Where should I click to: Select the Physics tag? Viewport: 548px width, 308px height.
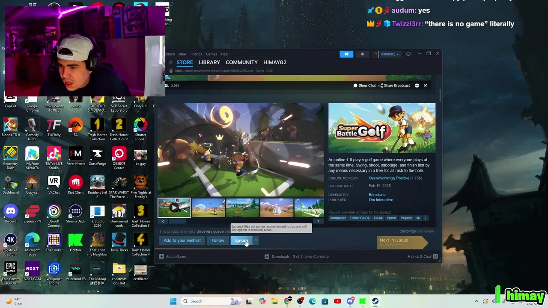coord(406,218)
